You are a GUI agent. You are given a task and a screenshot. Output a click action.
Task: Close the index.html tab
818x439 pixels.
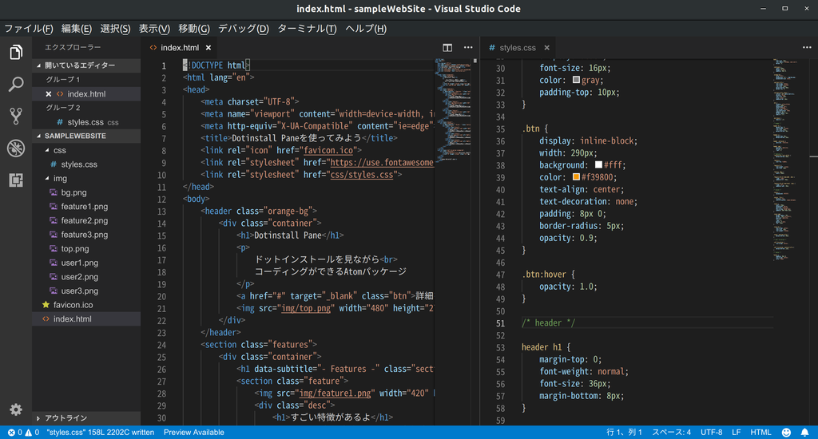[208, 47]
